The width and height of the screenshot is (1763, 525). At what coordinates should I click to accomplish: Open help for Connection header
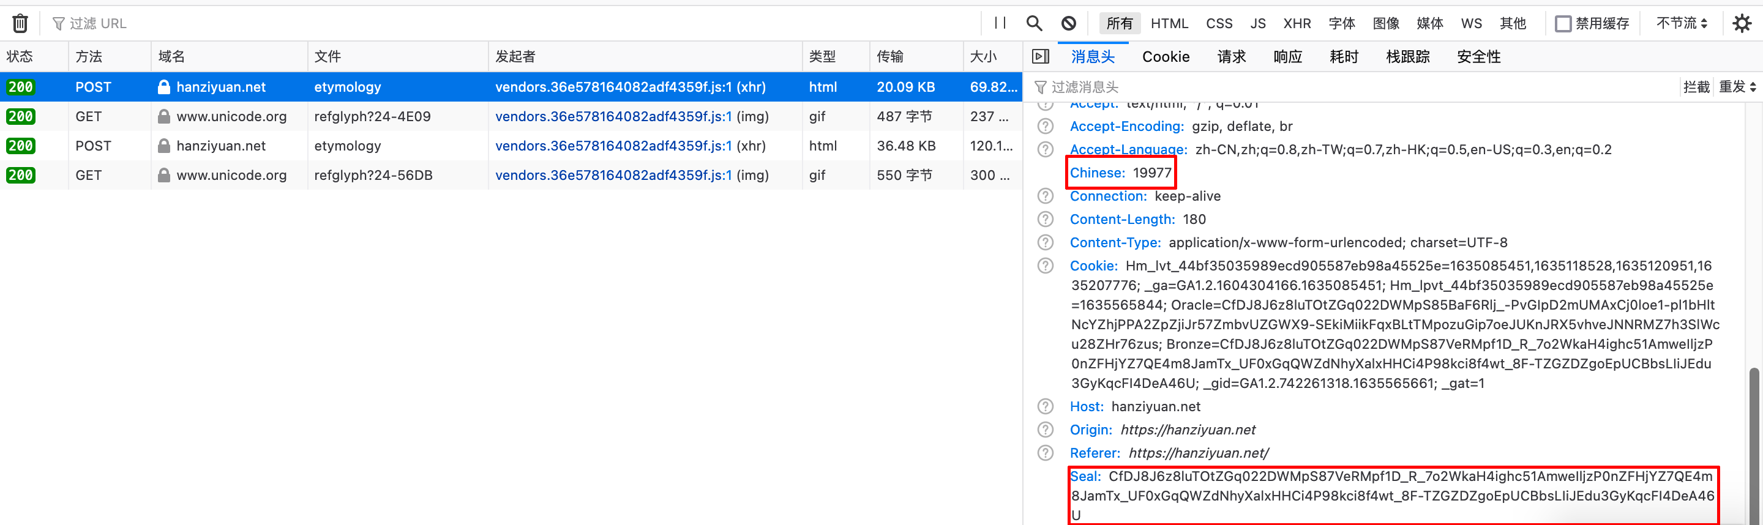click(x=1045, y=196)
